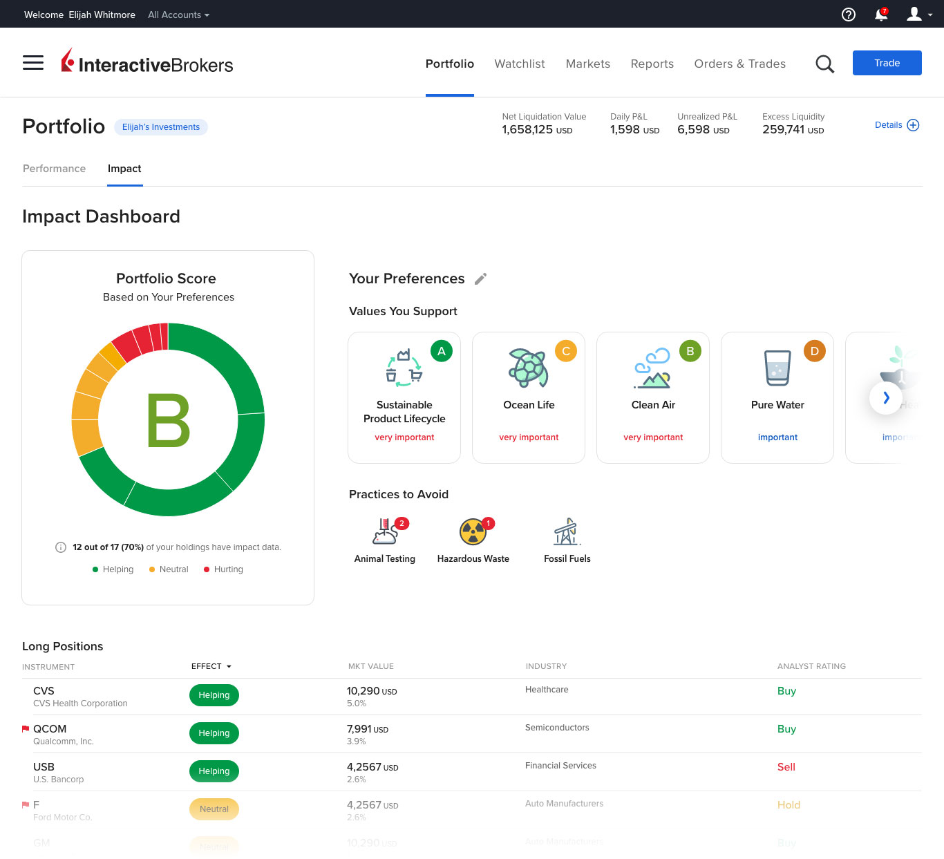Switch to the Performance tab
This screenshot has height=859, width=944.
[x=54, y=169]
